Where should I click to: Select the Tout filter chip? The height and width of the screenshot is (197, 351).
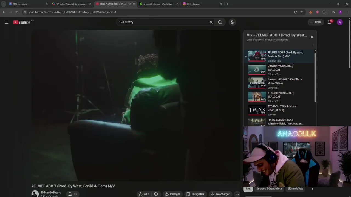point(248,189)
